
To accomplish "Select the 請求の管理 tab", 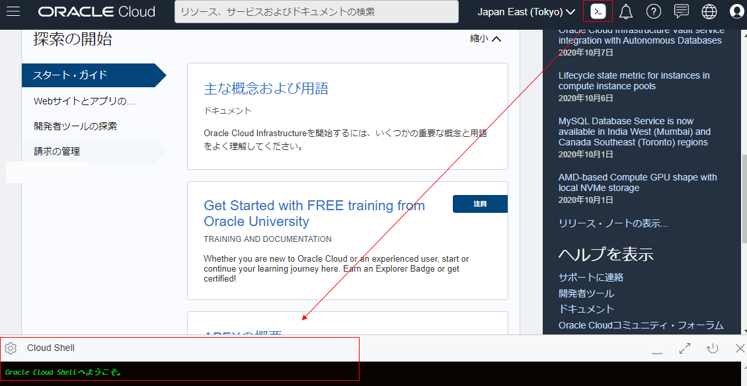I will point(94,151).
